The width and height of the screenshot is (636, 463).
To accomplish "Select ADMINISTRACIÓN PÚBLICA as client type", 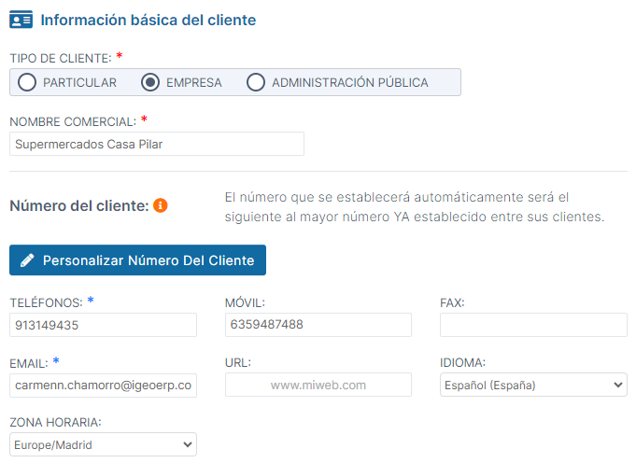I will tap(256, 82).
